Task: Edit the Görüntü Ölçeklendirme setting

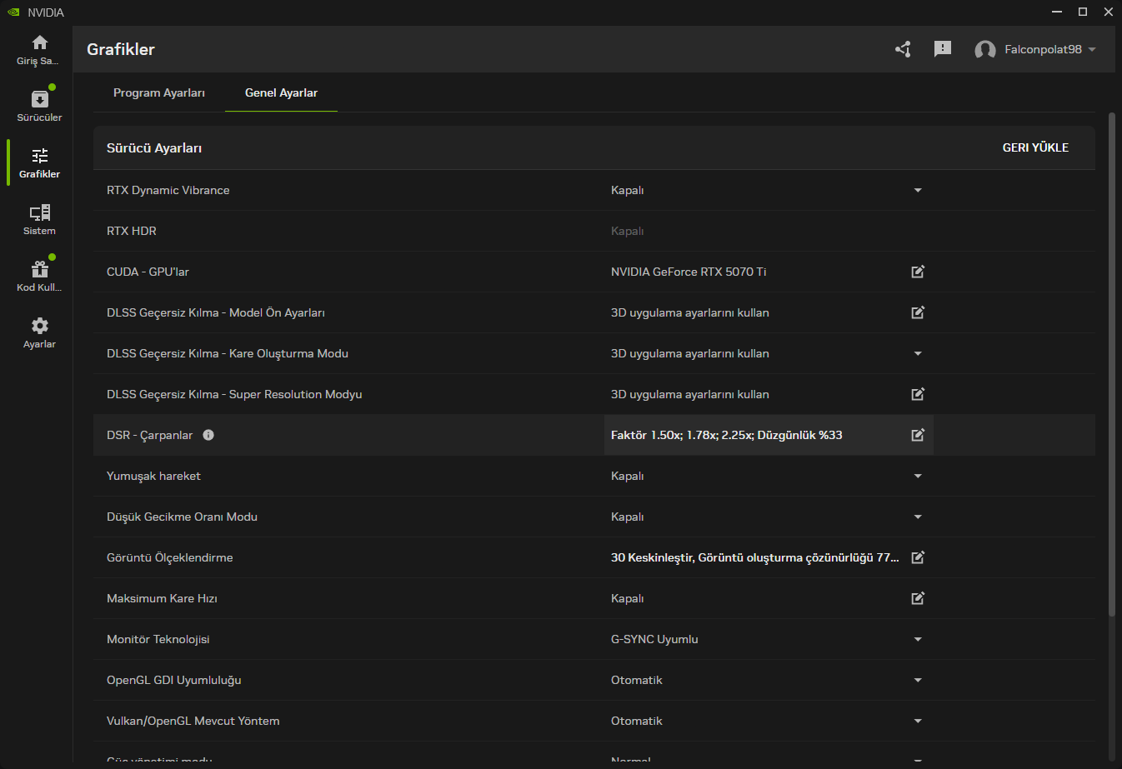Action: 918,557
